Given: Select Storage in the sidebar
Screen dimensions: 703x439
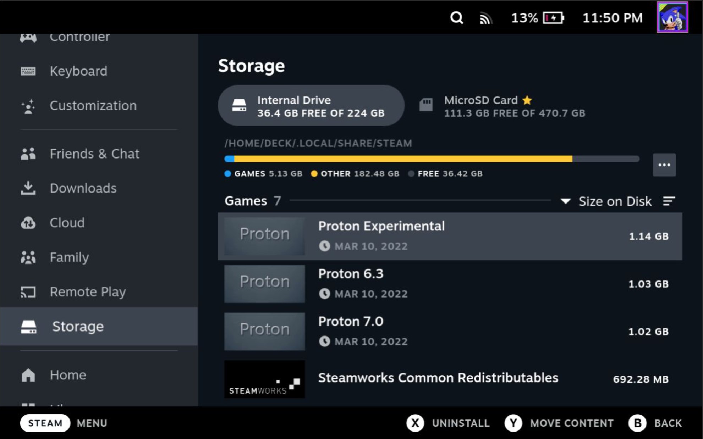Looking at the screenshot, I should point(78,326).
